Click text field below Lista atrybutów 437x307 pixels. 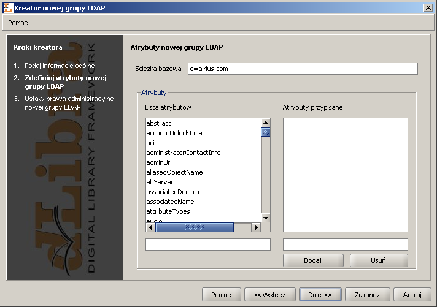tap(207, 244)
